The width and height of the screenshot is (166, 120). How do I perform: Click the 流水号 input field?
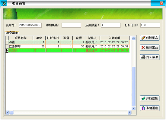click(30, 25)
